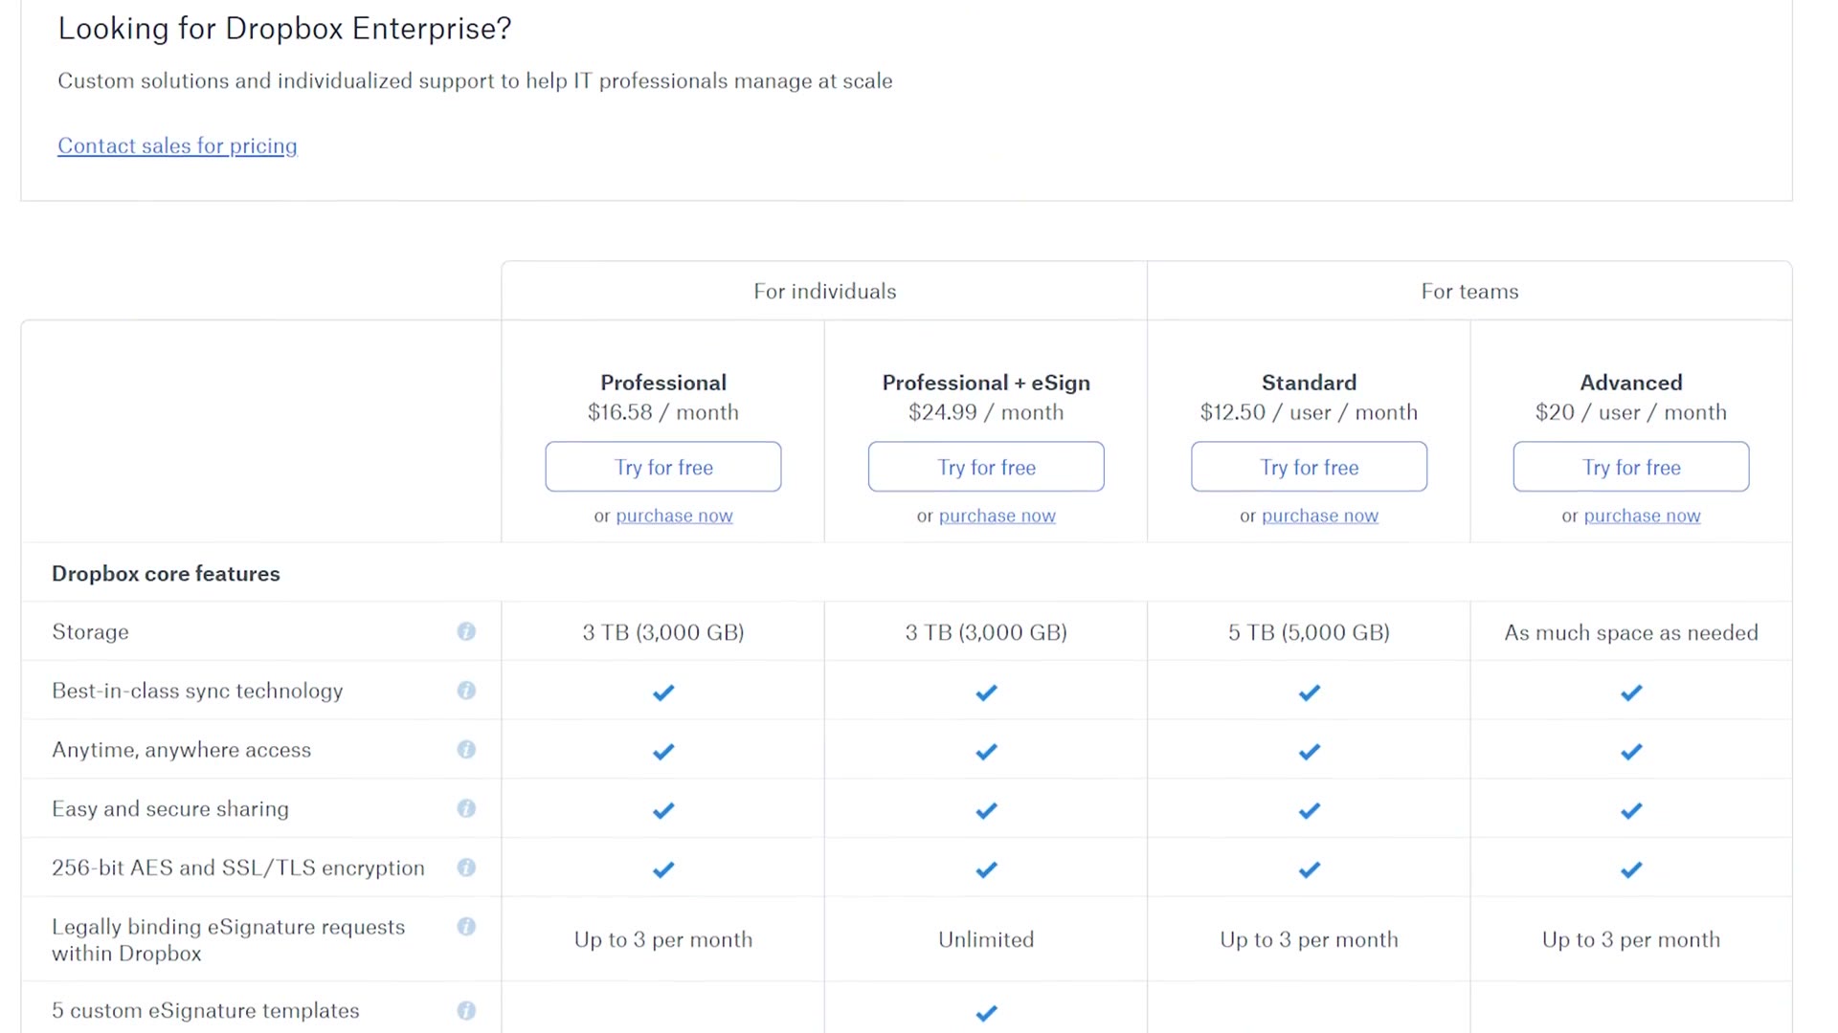Select the For individuals header
The width and height of the screenshot is (1838, 1033).
824,291
